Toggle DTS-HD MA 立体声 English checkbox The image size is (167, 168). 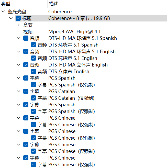coord(26,65)
